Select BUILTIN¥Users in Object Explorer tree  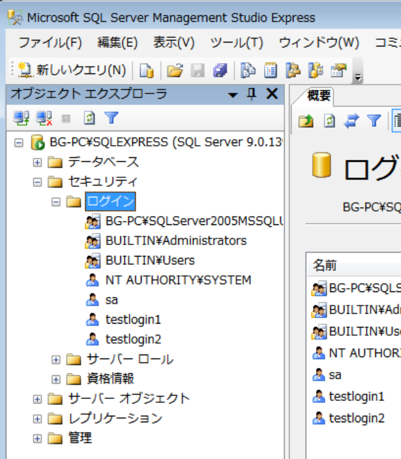(150, 260)
